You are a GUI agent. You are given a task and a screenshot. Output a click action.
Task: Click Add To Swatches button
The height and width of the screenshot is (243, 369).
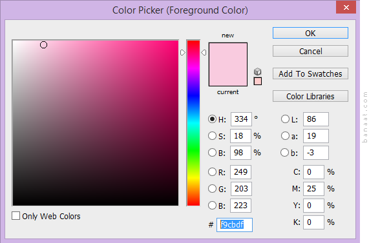(310, 73)
